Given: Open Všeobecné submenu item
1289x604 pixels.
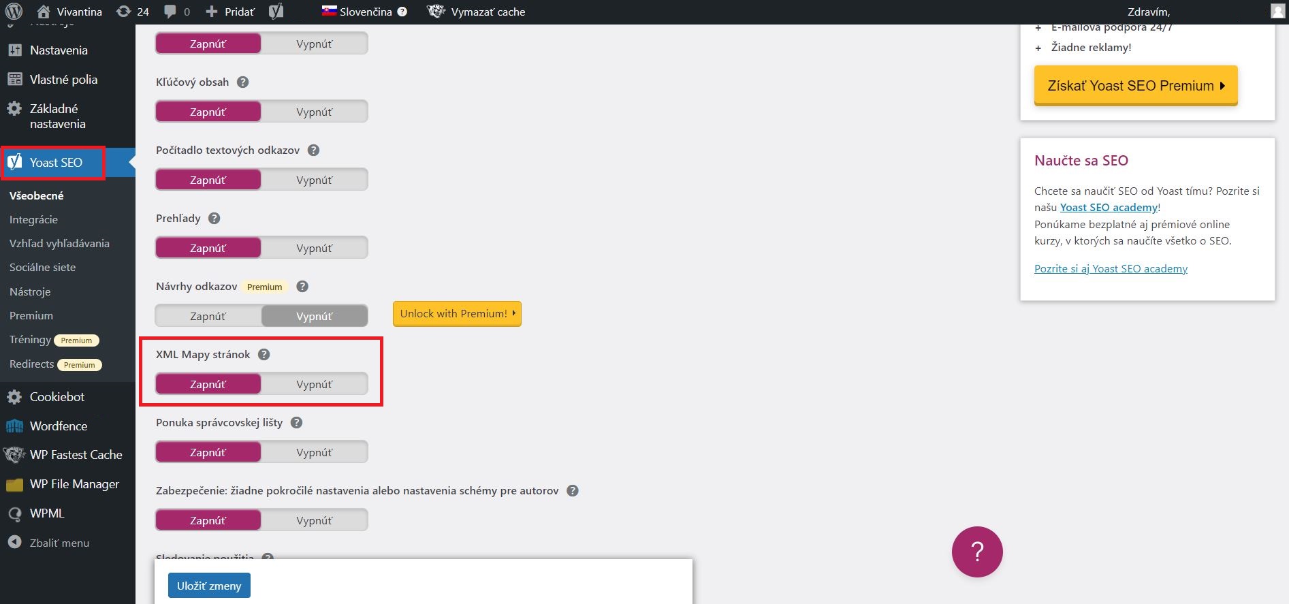Looking at the screenshot, I should [37, 195].
